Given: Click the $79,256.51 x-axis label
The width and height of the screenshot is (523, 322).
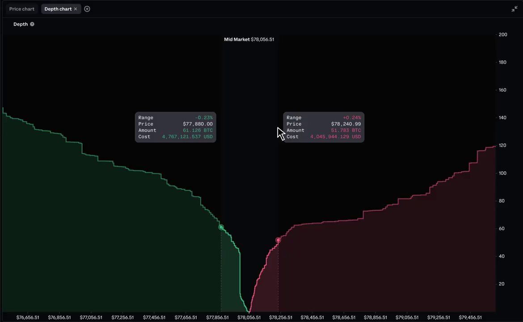Looking at the screenshot, I should [x=439, y=318].
